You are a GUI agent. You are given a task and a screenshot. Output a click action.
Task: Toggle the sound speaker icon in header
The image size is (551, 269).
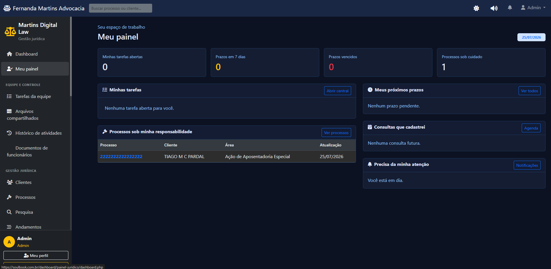tap(494, 8)
